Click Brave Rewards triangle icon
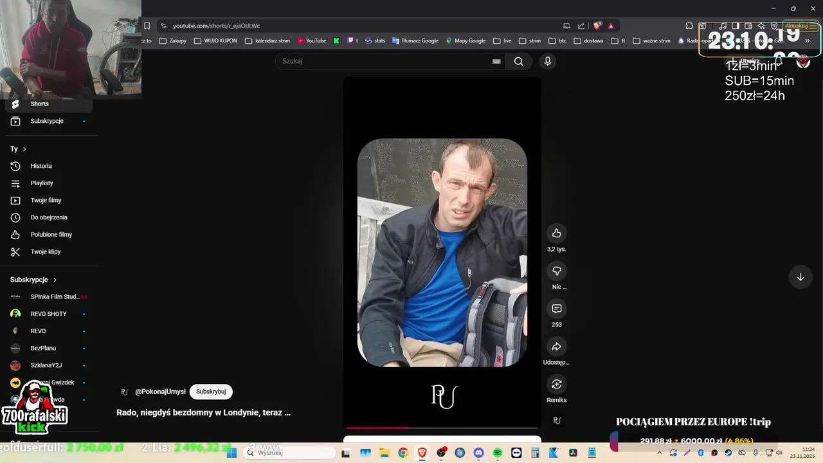Screen dimensions: 823x463 coord(611,26)
